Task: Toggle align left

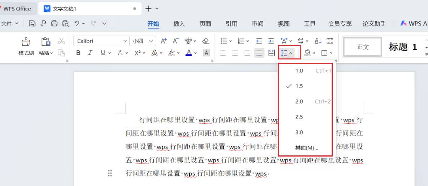Action: (223, 53)
